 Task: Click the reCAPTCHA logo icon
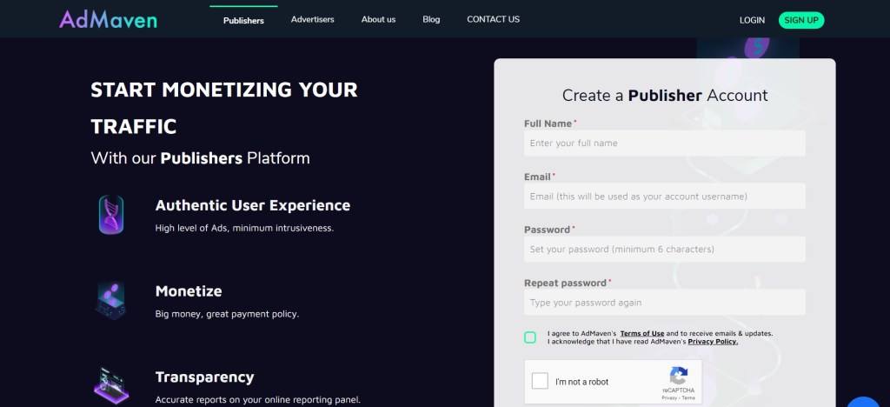[678, 376]
